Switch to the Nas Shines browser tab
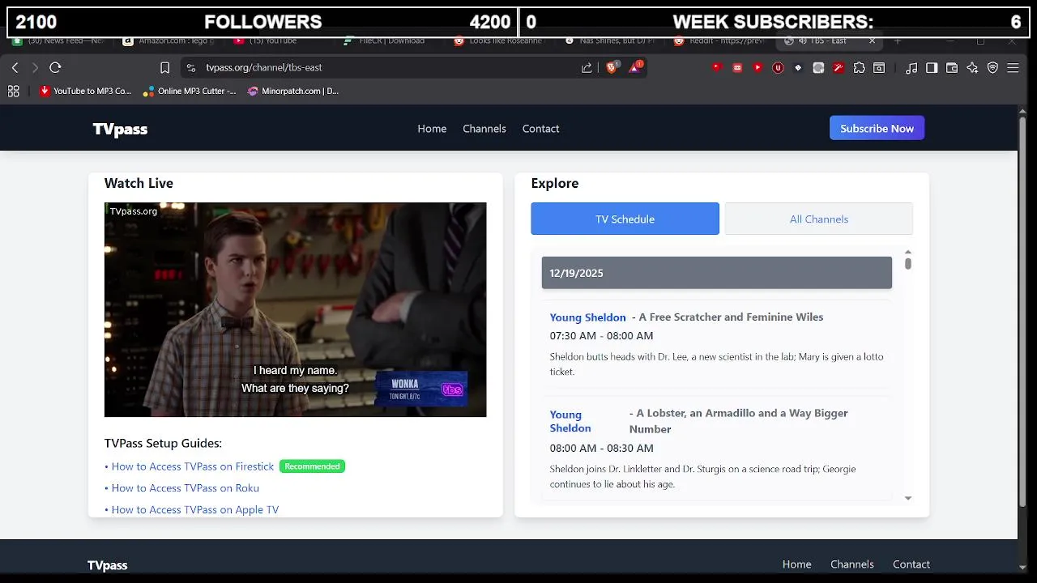 611,40
